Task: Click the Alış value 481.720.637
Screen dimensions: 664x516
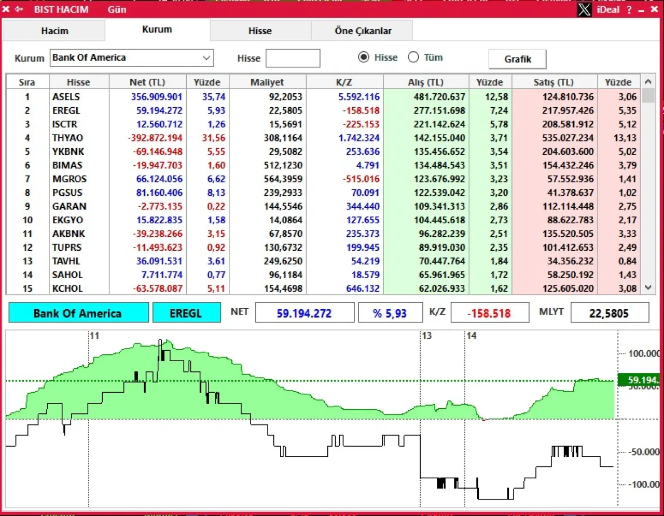Action: pyautogui.click(x=439, y=97)
